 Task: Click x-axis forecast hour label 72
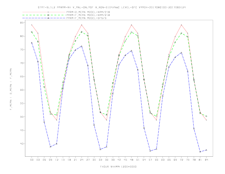182,160
